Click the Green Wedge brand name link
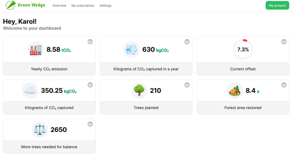The height and width of the screenshot is (161, 294). [31, 5]
